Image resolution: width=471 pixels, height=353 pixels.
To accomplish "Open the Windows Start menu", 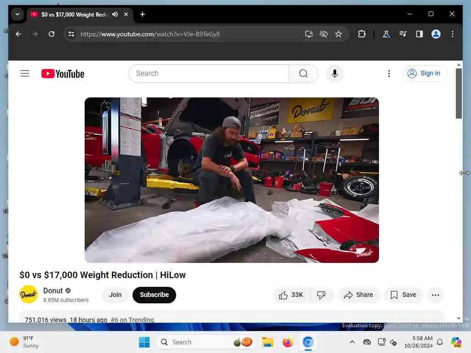I will pos(144,342).
